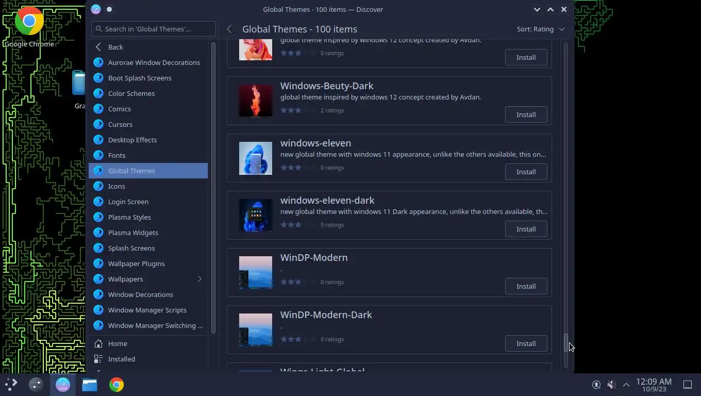
Task: Click the Plasma Styles category icon
Action: tap(98, 217)
